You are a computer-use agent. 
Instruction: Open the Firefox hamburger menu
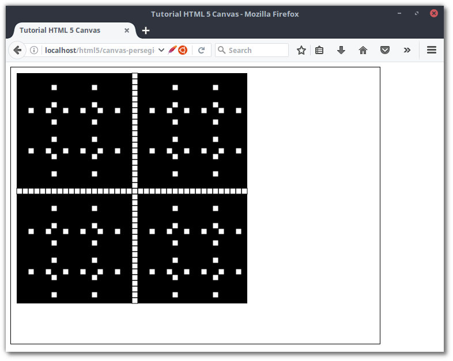[431, 50]
